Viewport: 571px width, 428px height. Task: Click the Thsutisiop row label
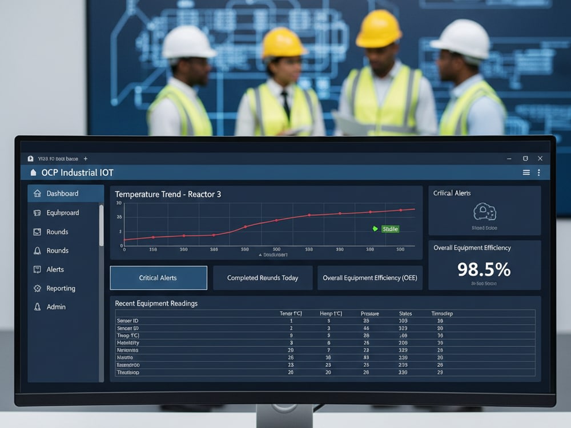point(128,372)
